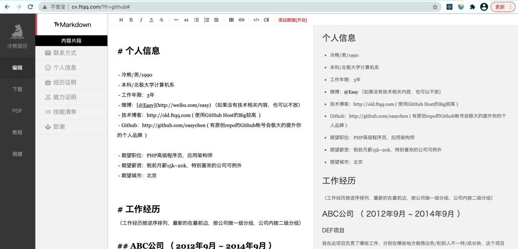518x249 pixels.
Task: Insert a hyperlink
Action: (241, 20)
